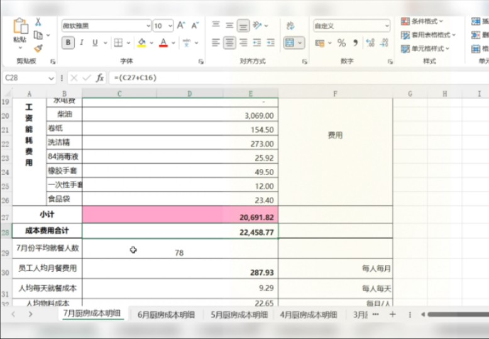Add a new sheet with plus
Image resolution: width=489 pixels, height=339 pixels.
[393, 315]
